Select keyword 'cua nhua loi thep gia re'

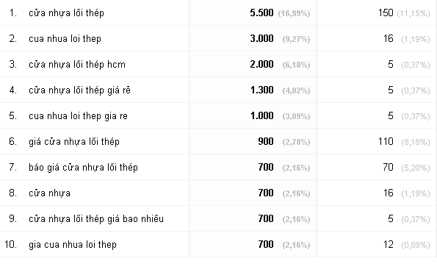(x=78, y=116)
